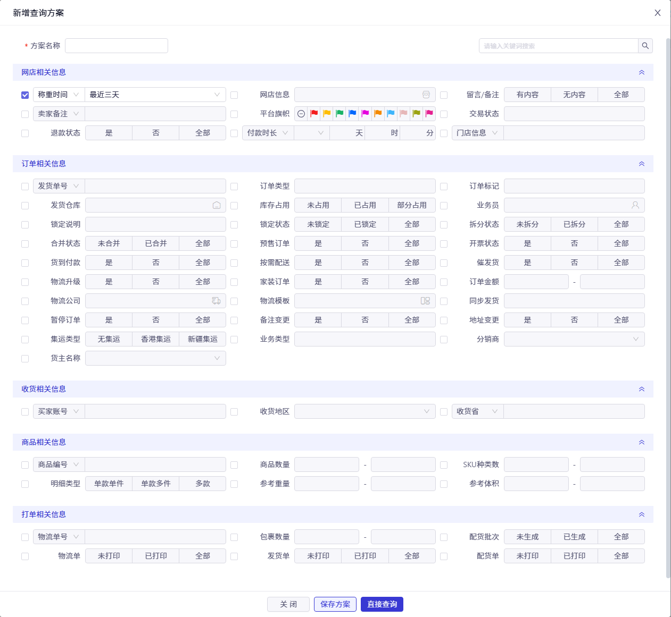671x617 pixels.
Task: Select the purple platform flag
Action: 365,114
